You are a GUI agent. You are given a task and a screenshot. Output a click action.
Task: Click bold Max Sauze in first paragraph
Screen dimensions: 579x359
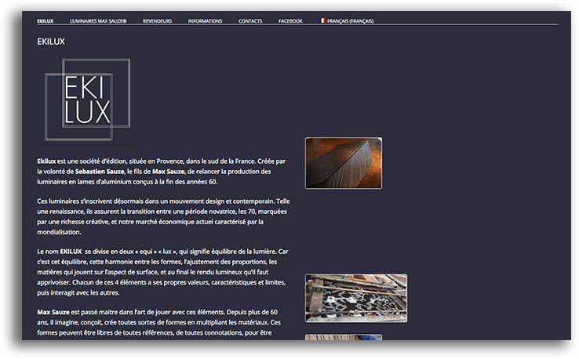click(168, 171)
